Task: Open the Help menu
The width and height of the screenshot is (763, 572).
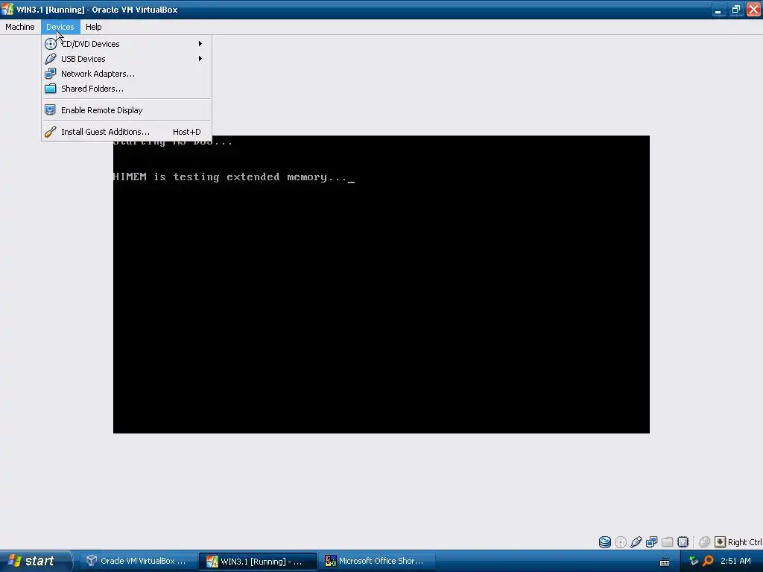Action: click(x=93, y=27)
